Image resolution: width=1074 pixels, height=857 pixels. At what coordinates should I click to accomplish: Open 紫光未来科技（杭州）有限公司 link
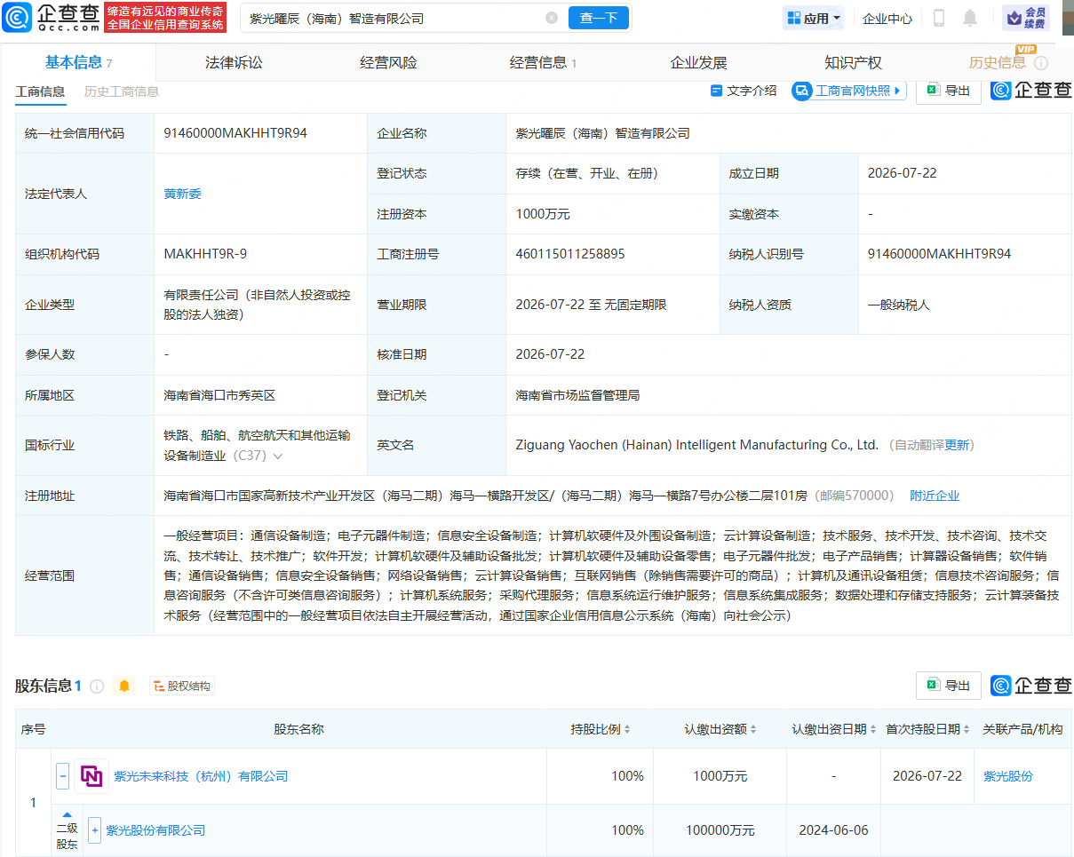tap(201, 776)
